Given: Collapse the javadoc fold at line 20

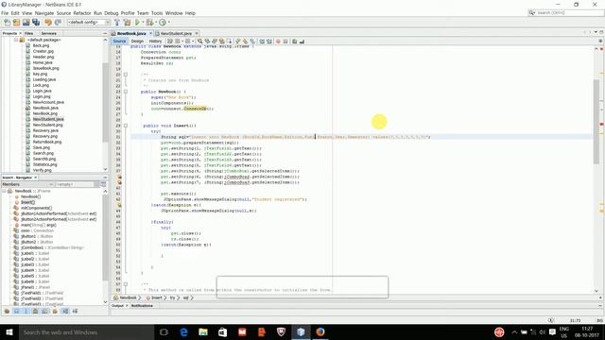Looking at the screenshot, I should [x=126, y=75].
